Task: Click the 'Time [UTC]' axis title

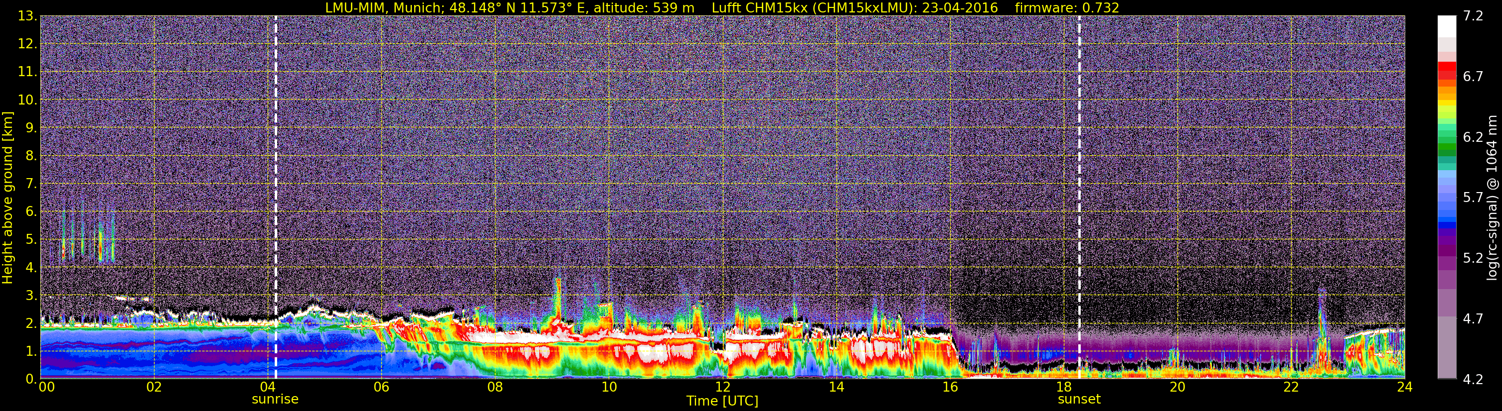Action: (722, 401)
